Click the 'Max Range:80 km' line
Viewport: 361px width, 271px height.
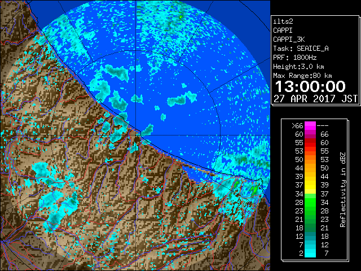302,76
